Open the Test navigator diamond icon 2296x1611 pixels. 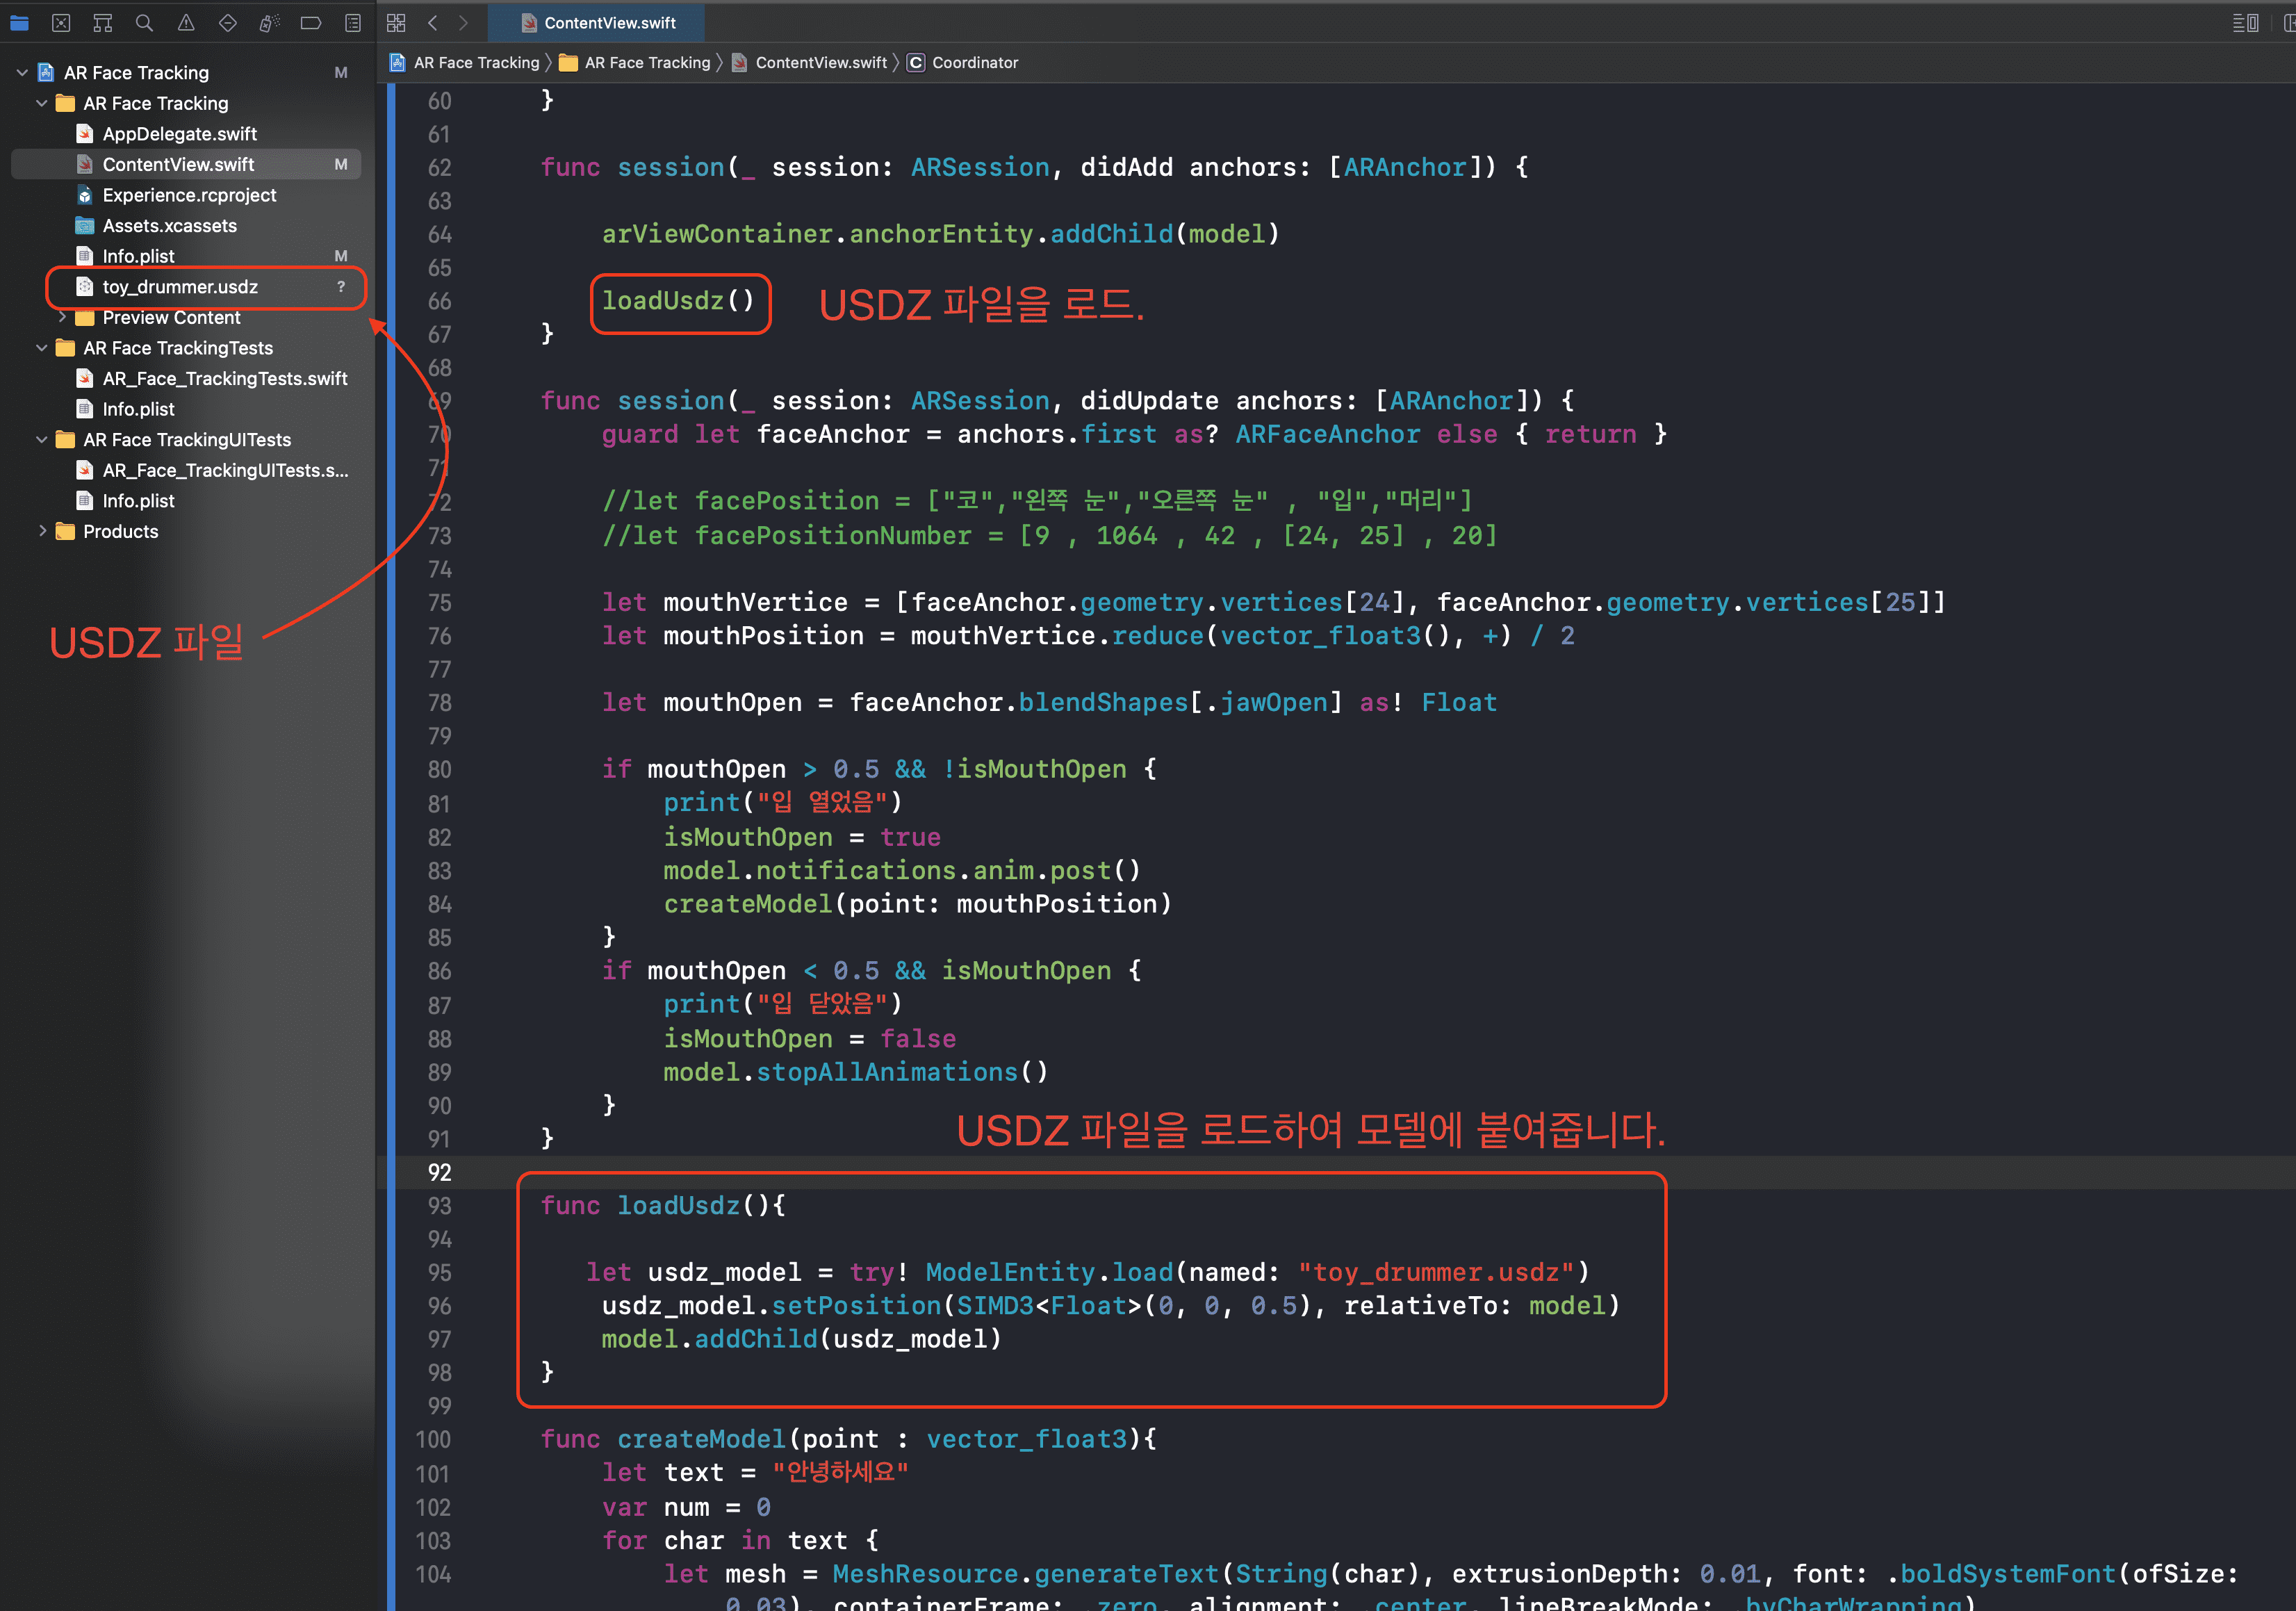(x=228, y=22)
